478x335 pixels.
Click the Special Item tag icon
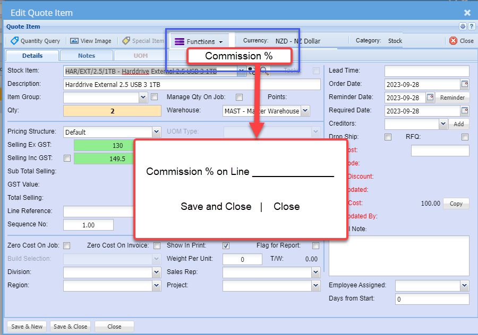click(x=126, y=41)
